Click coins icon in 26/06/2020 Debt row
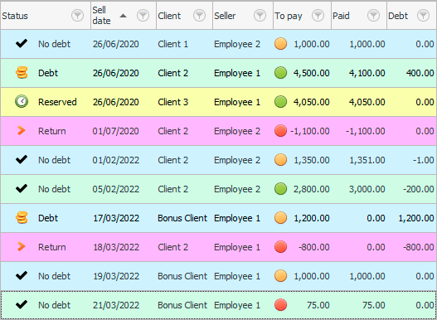Screen dimensions: 437x320 pos(22,73)
